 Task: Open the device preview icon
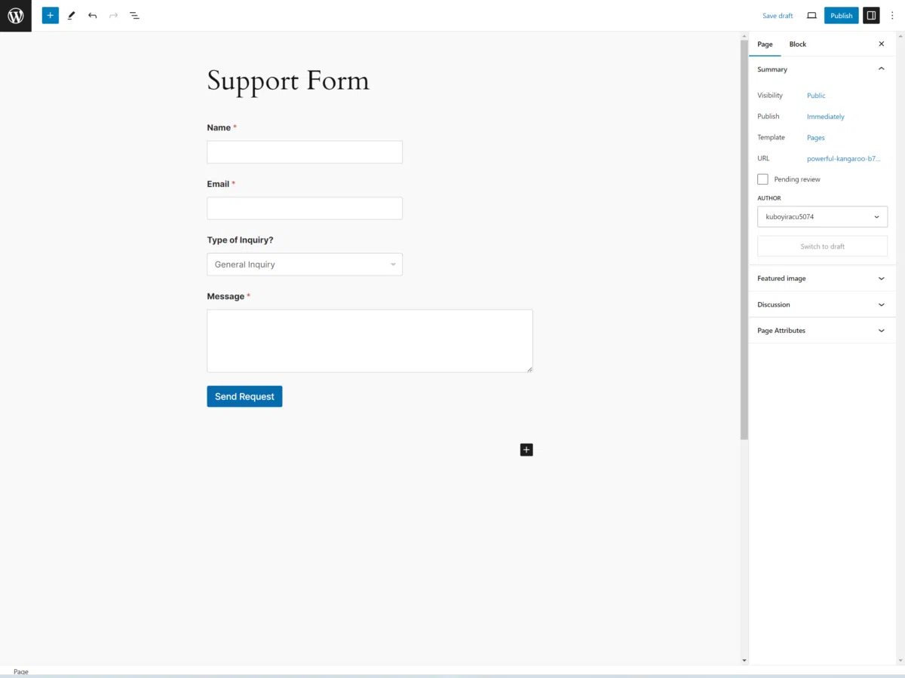811,15
